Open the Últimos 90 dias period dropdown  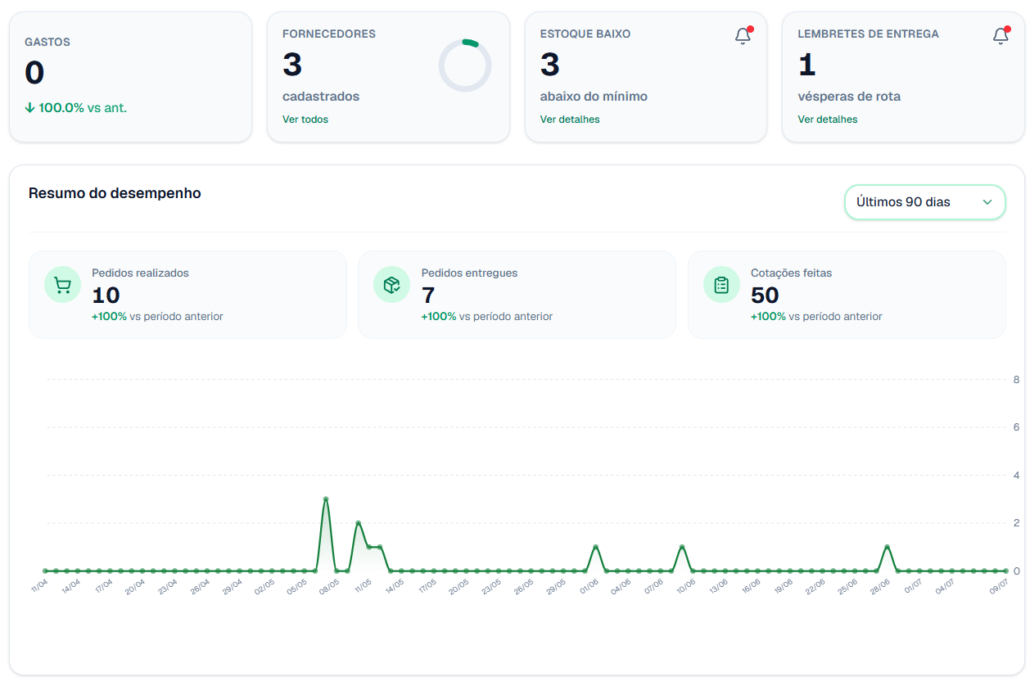point(924,202)
